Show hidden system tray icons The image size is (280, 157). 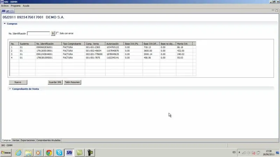tap(239, 152)
